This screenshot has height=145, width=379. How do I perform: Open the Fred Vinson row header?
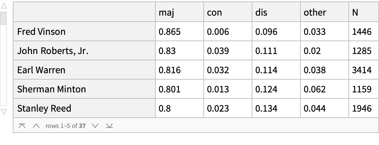84,32
